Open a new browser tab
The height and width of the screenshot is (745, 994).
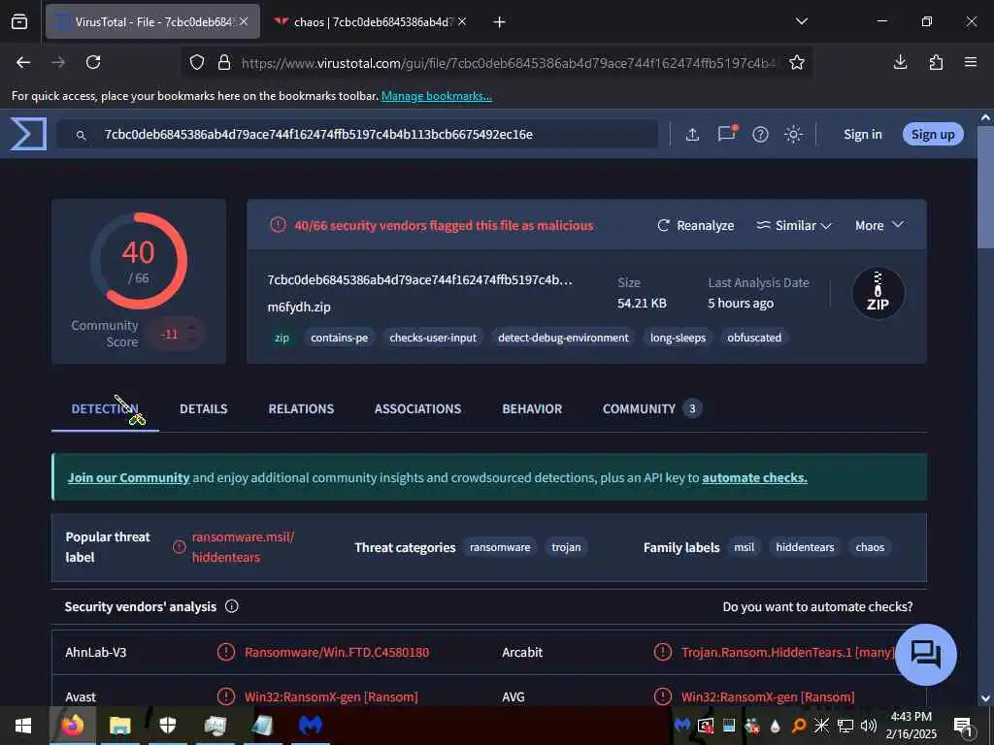point(499,22)
